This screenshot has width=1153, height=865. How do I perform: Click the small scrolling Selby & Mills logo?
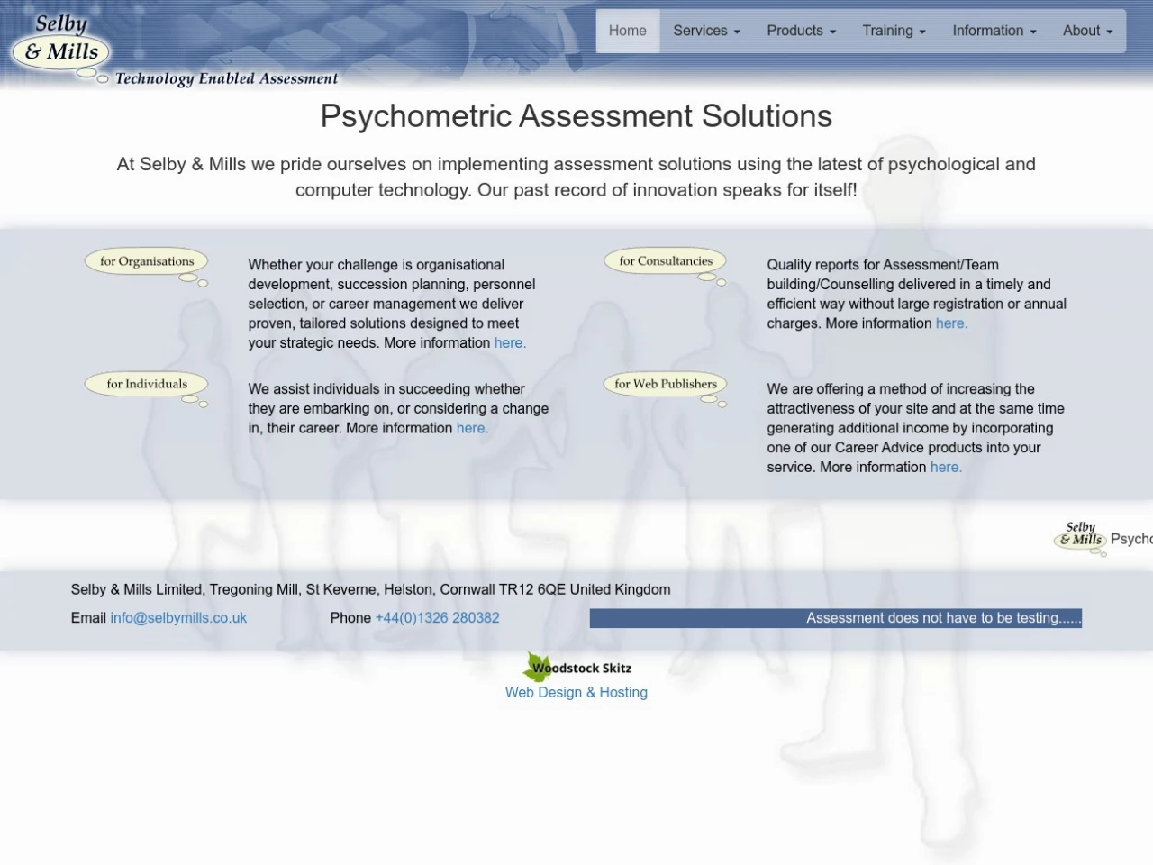1081,536
